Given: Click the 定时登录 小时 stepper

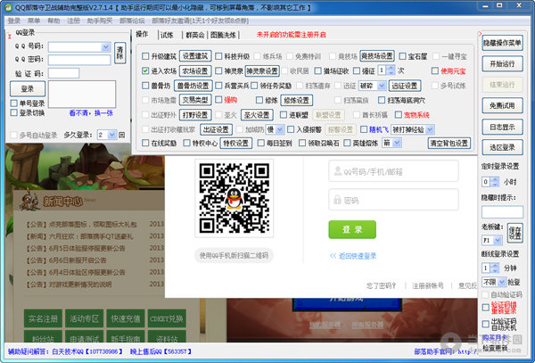Looking at the screenshot, I should [x=495, y=182].
